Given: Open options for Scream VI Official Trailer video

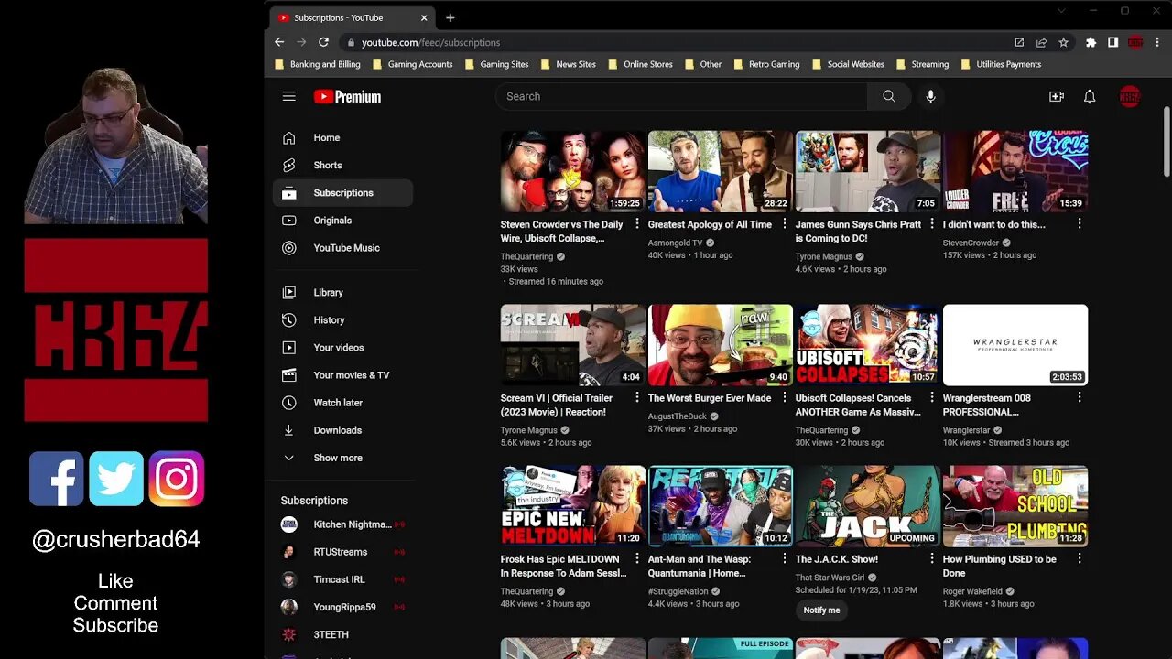Looking at the screenshot, I should pos(637,398).
